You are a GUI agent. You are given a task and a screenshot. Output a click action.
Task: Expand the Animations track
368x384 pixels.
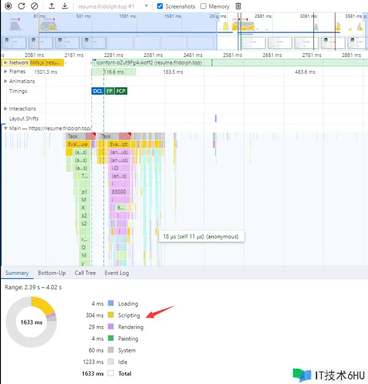click(x=6, y=81)
